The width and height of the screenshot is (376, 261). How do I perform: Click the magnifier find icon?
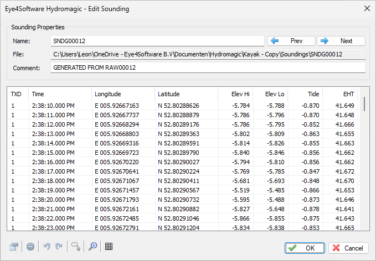92,247
